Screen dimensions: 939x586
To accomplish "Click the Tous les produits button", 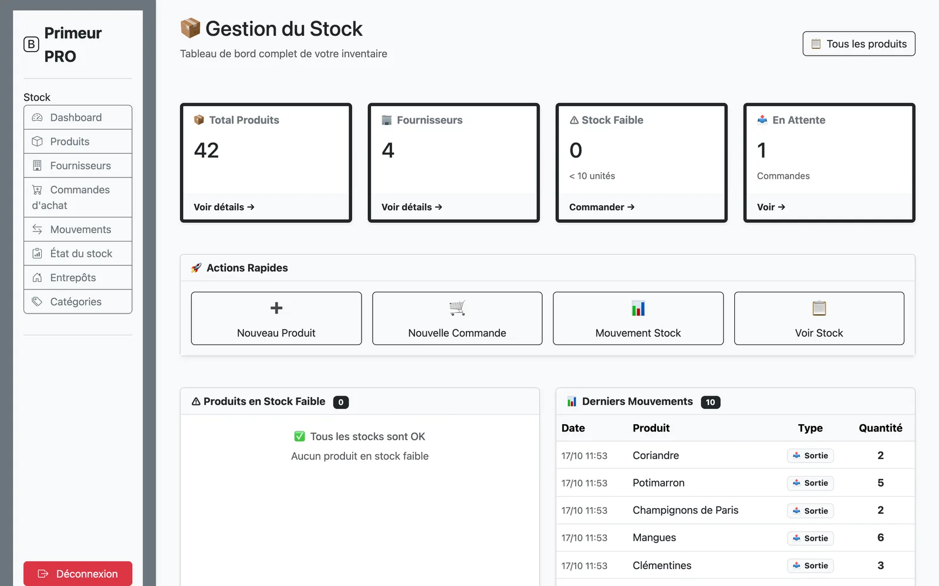I will point(859,44).
